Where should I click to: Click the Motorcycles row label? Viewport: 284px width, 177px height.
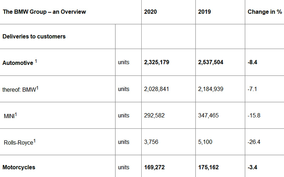pyautogui.click(x=19, y=167)
